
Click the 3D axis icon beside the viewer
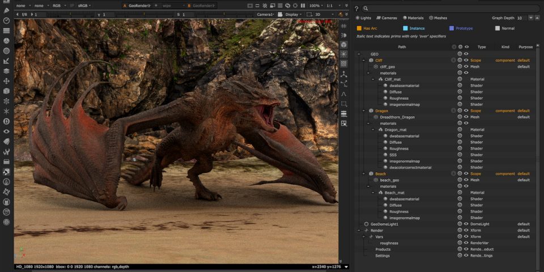[x=343, y=74]
